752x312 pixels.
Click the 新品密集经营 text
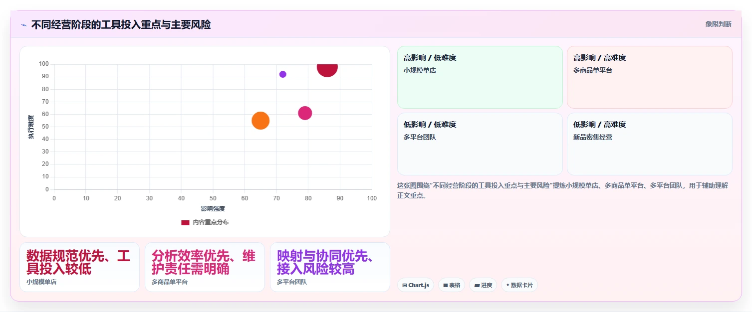pyautogui.click(x=593, y=138)
